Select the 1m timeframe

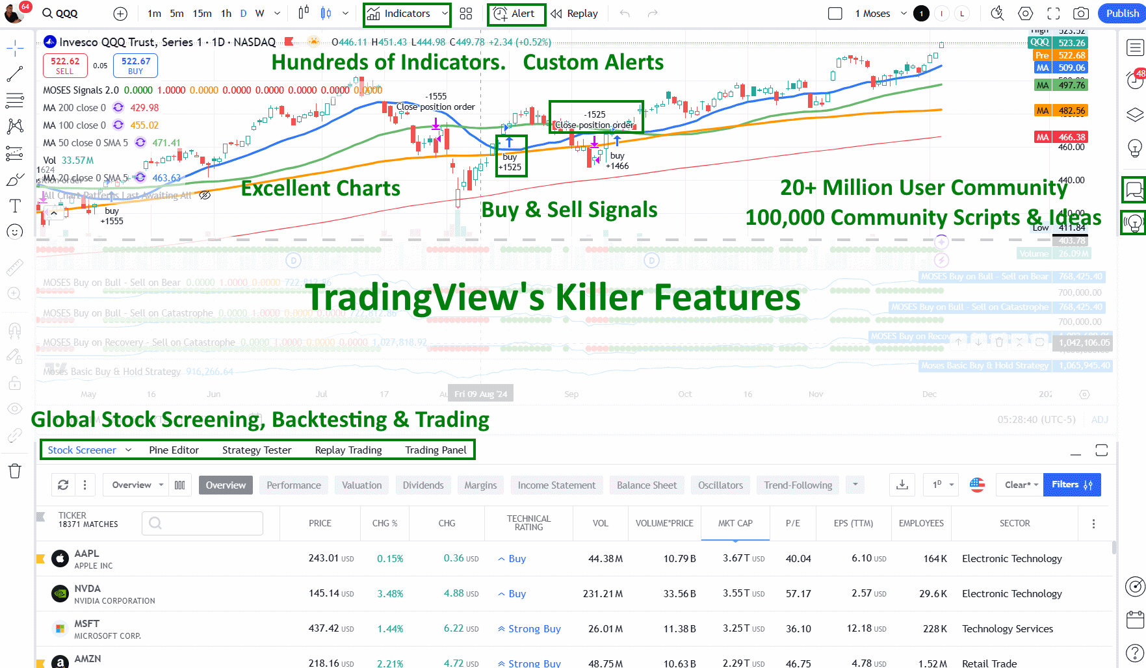[x=154, y=14]
